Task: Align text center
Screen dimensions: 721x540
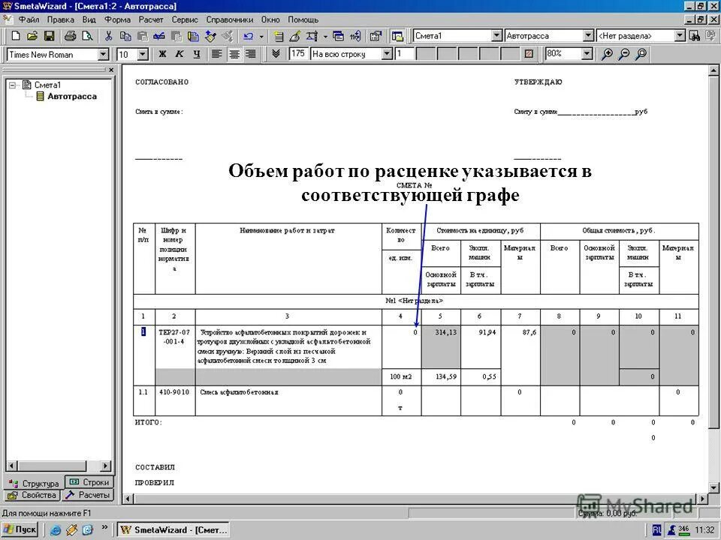Action: (x=234, y=54)
